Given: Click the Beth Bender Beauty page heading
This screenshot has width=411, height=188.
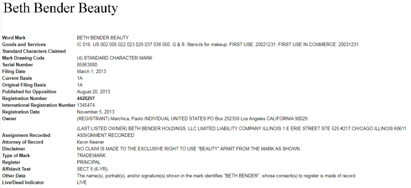Looking at the screenshot, I should [x=61, y=8].
